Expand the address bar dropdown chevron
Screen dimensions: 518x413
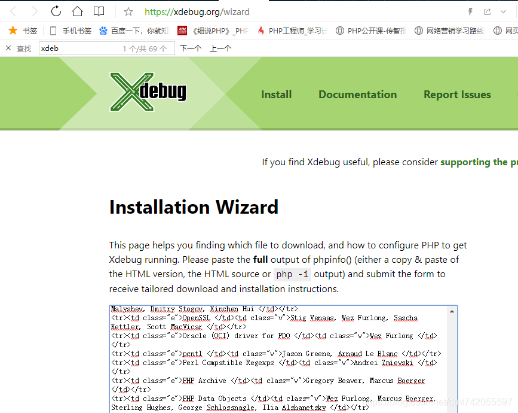[503, 11]
